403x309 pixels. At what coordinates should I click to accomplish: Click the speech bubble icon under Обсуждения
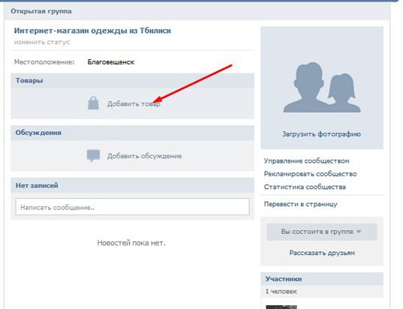point(93,156)
